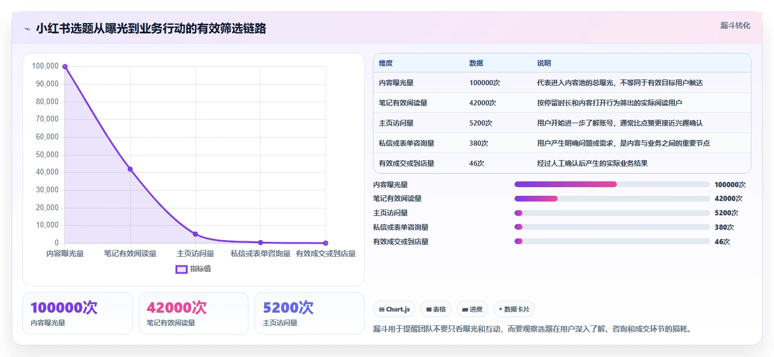This screenshot has height=357, width=774.
Task: Click table cell 内容曝光量
Action: click(396, 83)
